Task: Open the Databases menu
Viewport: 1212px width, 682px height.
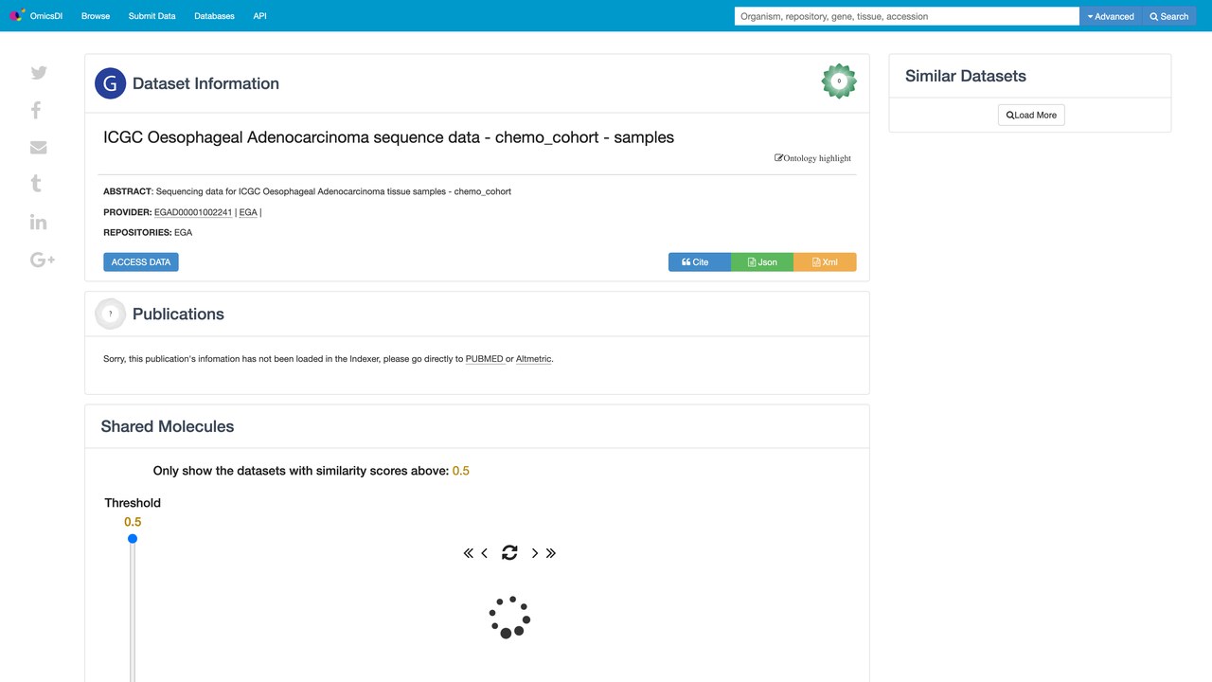Action: tap(214, 16)
